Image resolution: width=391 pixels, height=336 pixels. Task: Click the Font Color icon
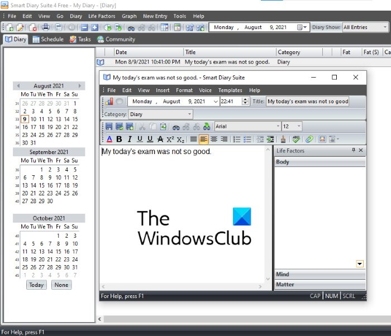coord(109,139)
